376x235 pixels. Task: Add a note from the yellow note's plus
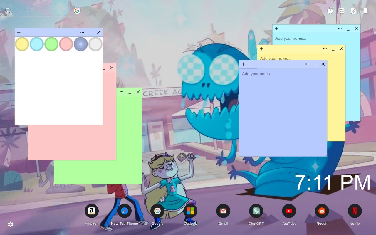click(x=261, y=49)
